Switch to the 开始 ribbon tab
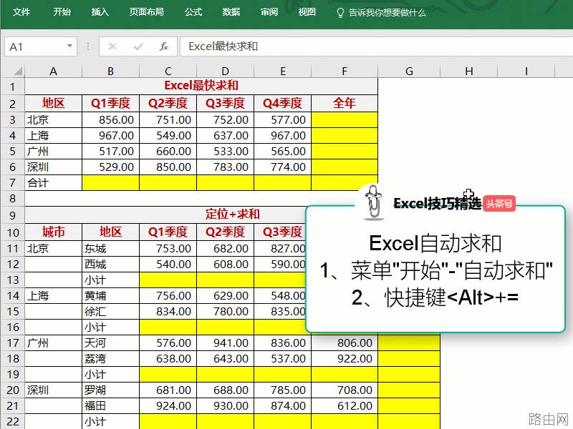 click(x=62, y=12)
